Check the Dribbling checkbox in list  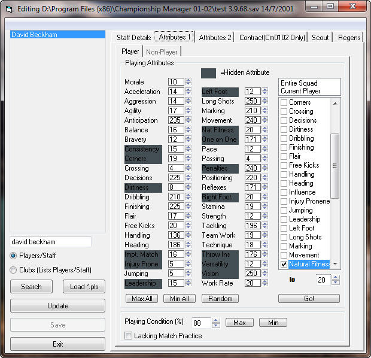(284, 138)
